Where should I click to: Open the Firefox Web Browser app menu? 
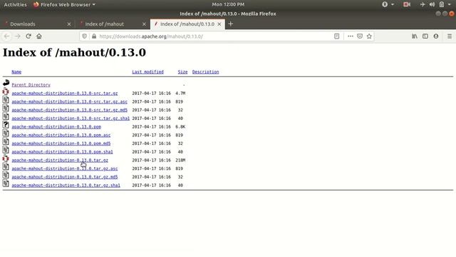click(64, 4)
